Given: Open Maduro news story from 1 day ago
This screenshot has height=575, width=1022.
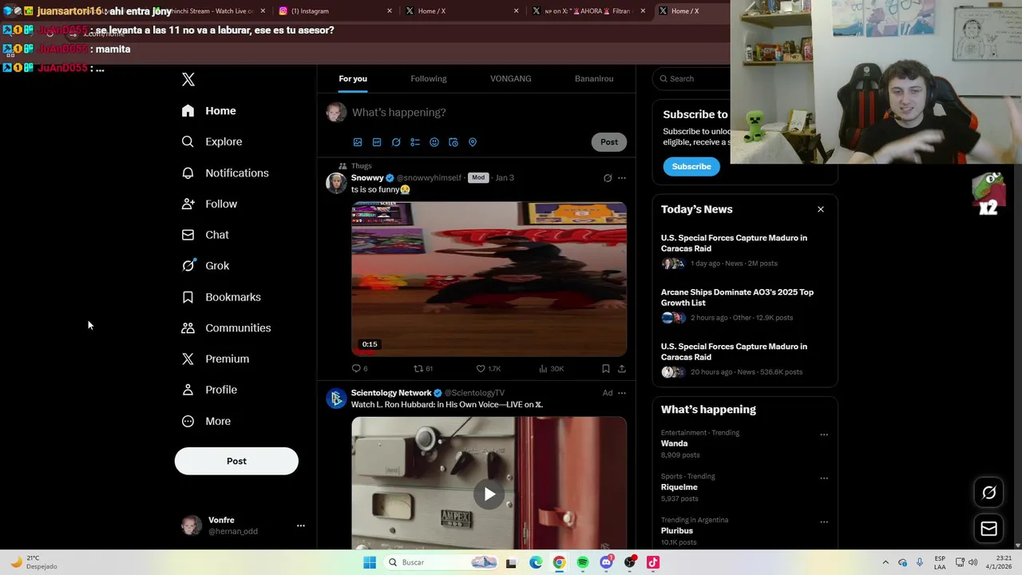Looking at the screenshot, I should [734, 243].
